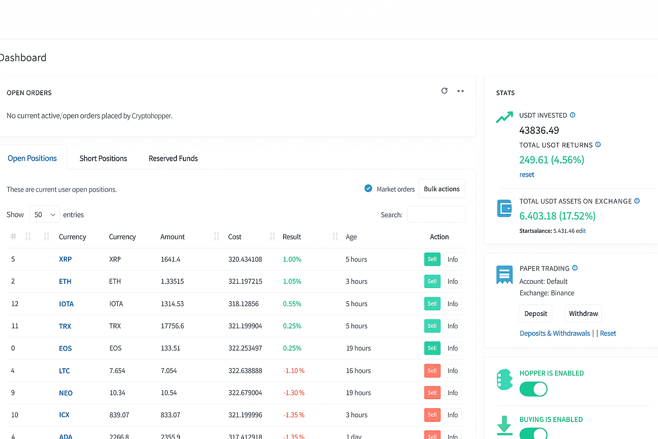
Task: Click info icon next to Paper Trading
Action: coord(575,268)
